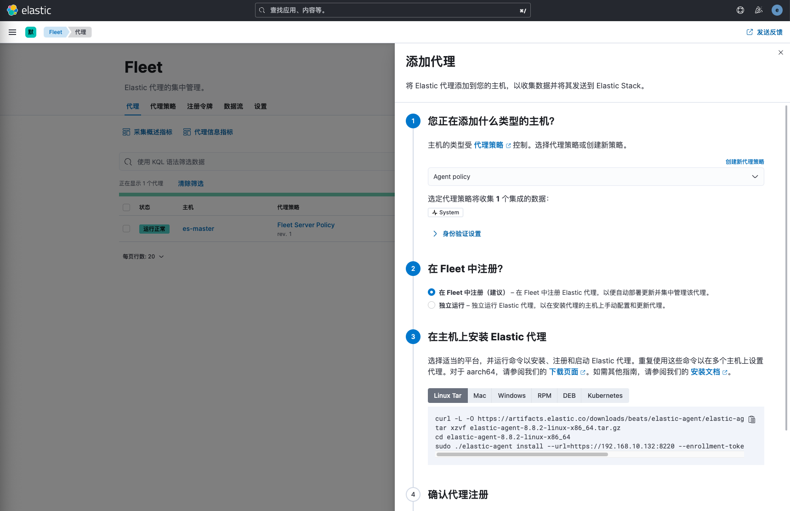Open the installation docs link
The width and height of the screenshot is (790, 511).
709,372
